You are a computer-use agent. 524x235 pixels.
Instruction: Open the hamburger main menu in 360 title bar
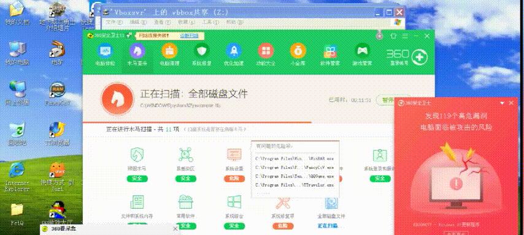[x=405, y=36]
